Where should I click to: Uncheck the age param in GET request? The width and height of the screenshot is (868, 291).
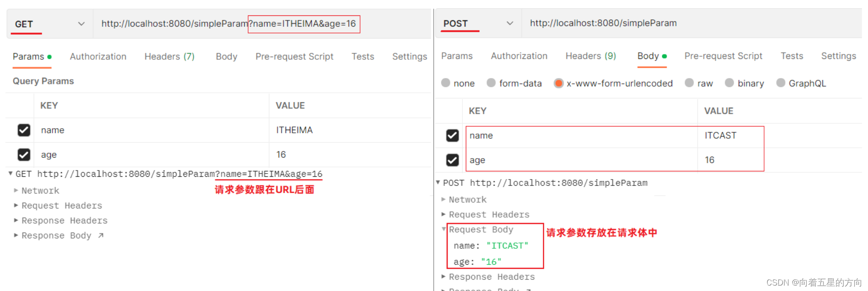coord(24,155)
